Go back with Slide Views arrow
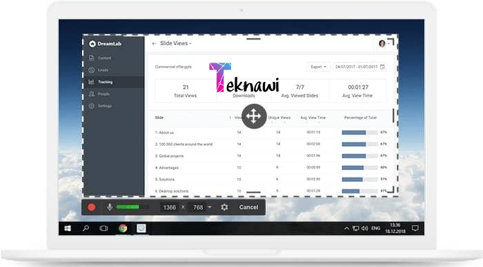Image resolution: width=483 pixels, height=267 pixels. click(154, 43)
